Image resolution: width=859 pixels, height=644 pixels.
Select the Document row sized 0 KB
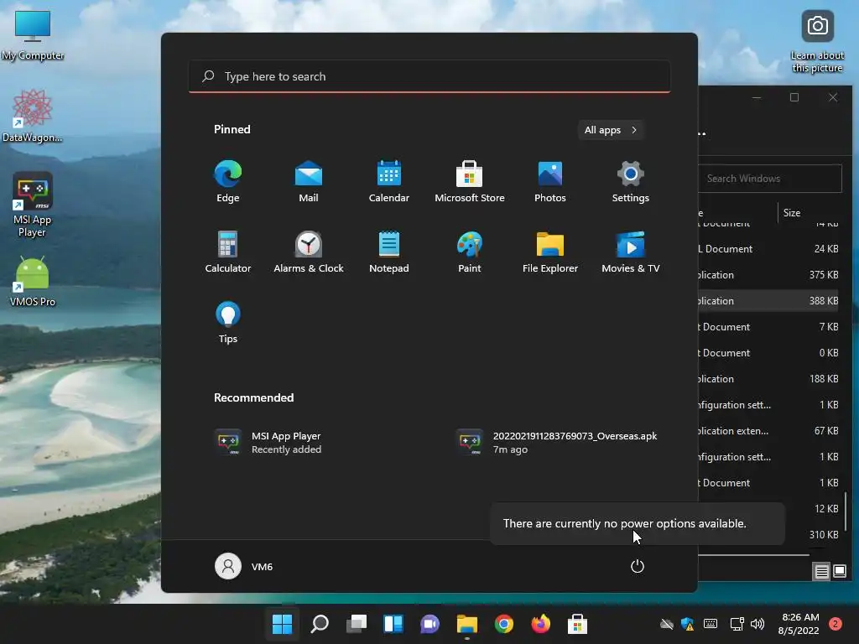click(x=768, y=353)
